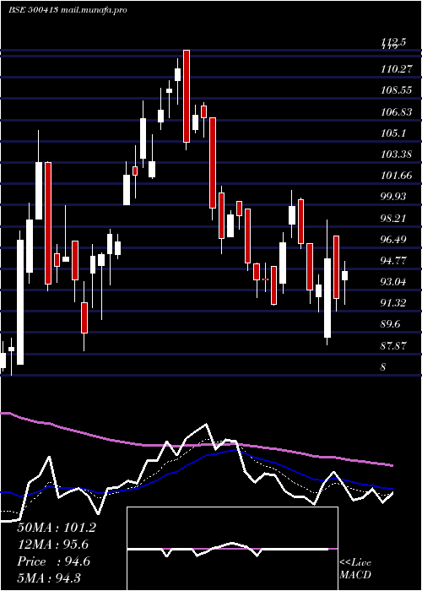Image resolution: width=422 pixels, height=591 pixels.
Task: Click the 108.55 price axis label
Action: pos(396,90)
